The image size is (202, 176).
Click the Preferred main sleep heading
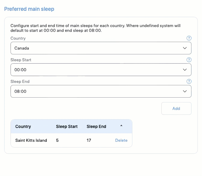click(29, 9)
